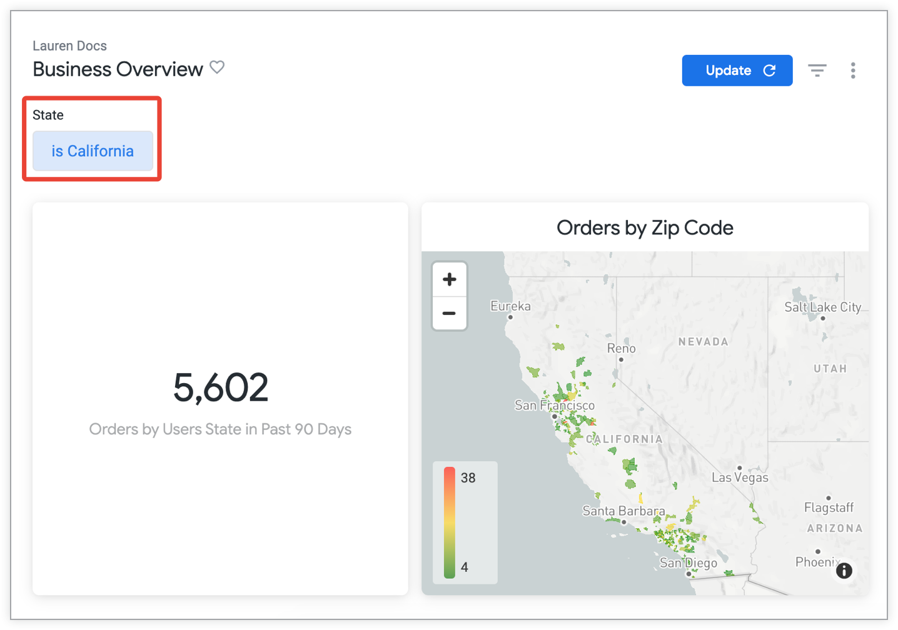Click the 5,602 orders metric

tap(220, 387)
